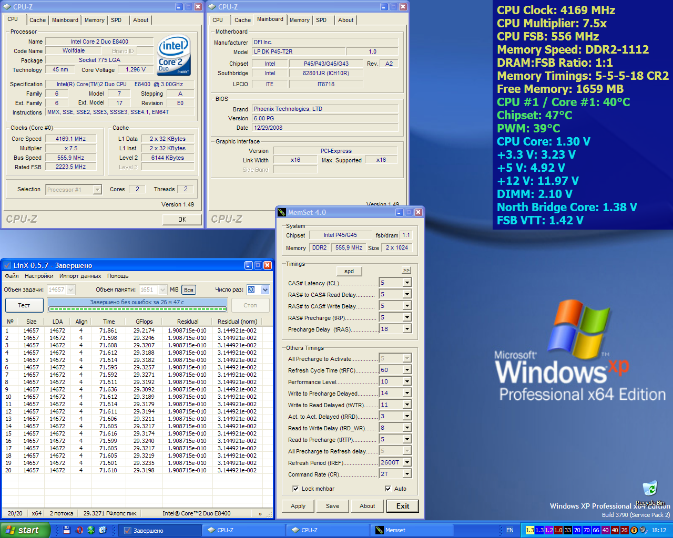Viewport: 673px width, 538px height.
Task: Open the Файл menu in LinX
Action: [12, 276]
